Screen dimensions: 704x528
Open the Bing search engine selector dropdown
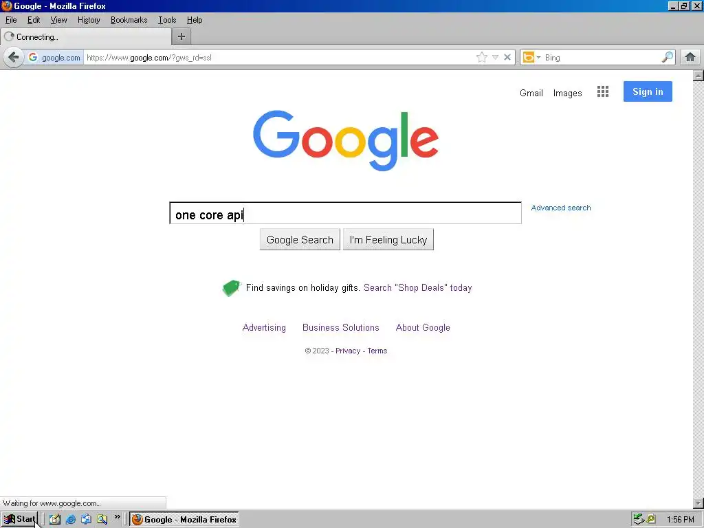coord(532,58)
